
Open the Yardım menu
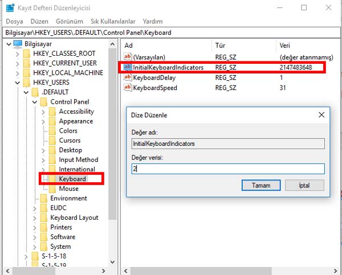[x=153, y=22]
